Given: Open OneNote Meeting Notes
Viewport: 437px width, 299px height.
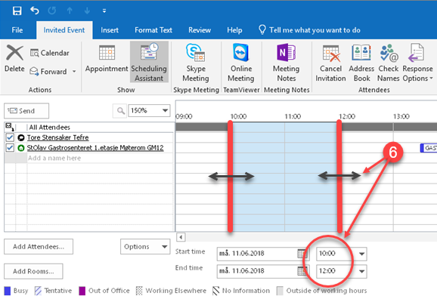Looking at the screenshot, I should (287, 63).
